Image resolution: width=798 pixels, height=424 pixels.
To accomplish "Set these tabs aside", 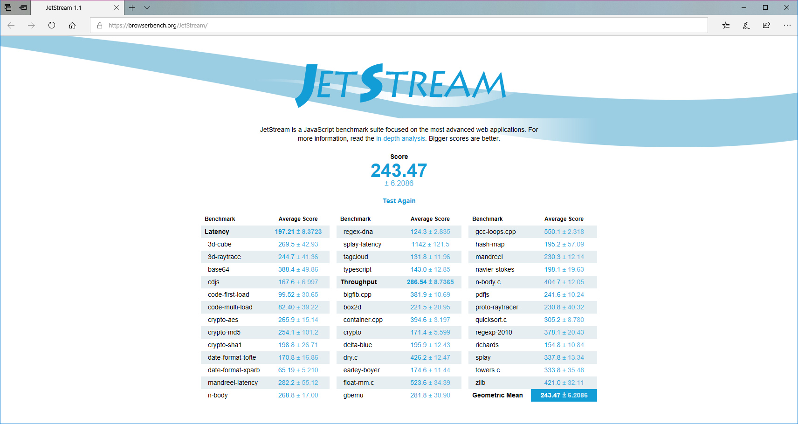I will click(x=23, y=7).
